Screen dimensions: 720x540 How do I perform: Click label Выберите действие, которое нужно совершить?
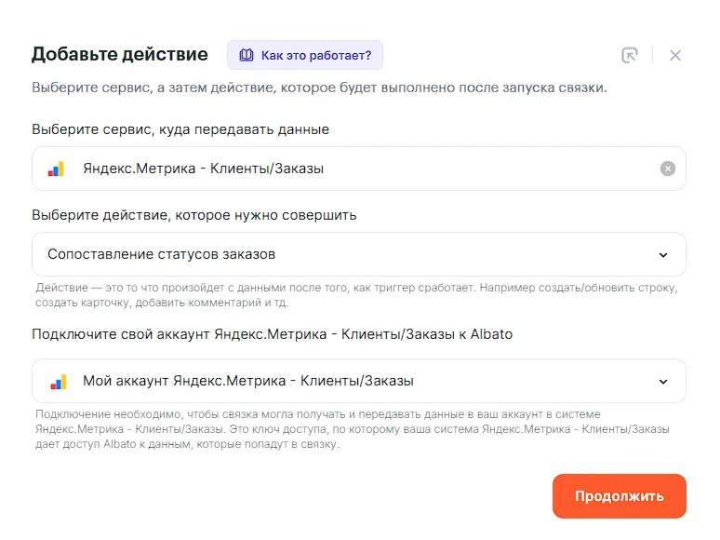[194, 215]
